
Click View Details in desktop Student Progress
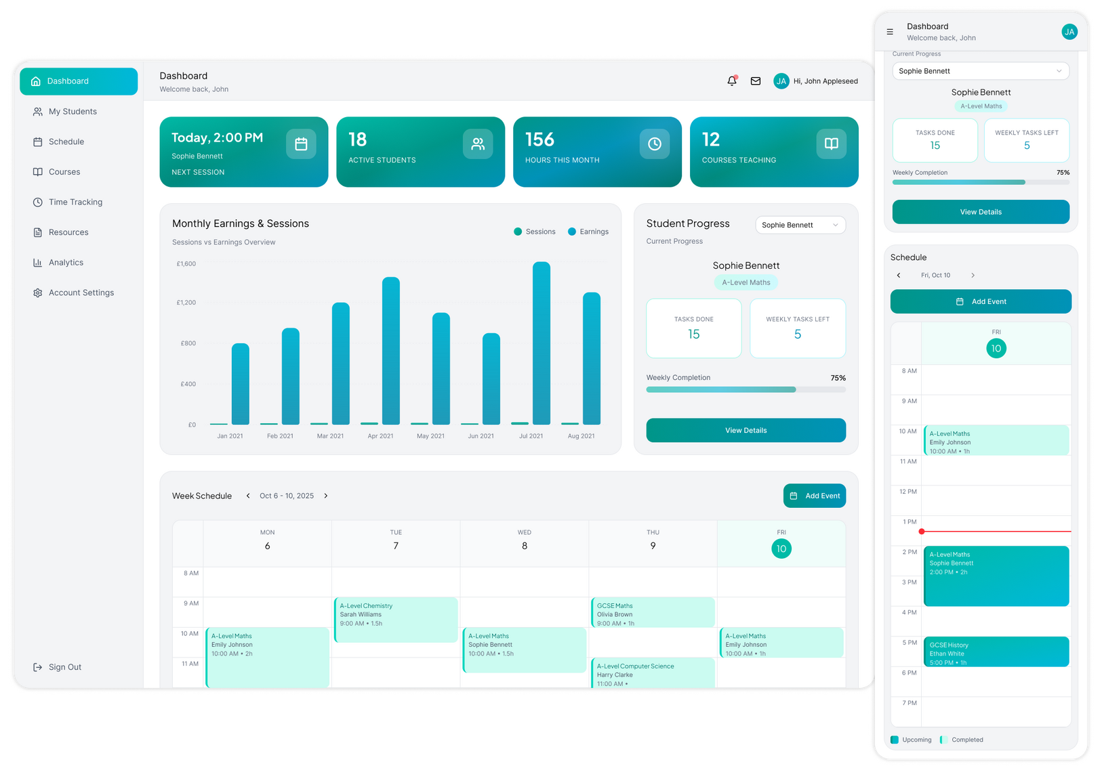(x=746, y=430)
